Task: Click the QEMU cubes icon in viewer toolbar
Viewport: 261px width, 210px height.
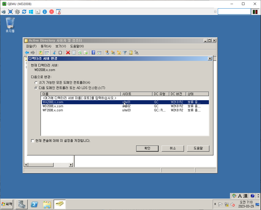Action: pos(4,12)
